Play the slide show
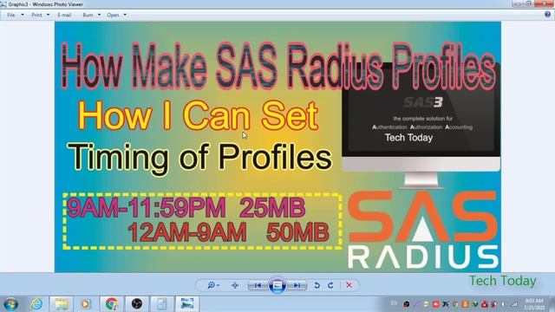 [x=277, y=285]
